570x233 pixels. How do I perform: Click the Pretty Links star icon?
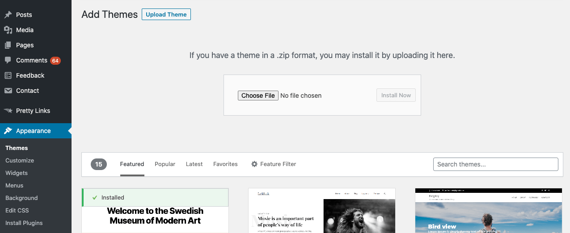click(8, 111)
